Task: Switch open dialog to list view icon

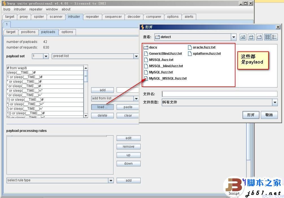Action: coord(268,37)
